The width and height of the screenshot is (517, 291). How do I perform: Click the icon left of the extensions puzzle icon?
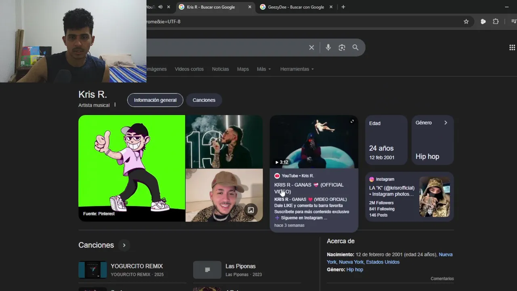tap(483, 21)
